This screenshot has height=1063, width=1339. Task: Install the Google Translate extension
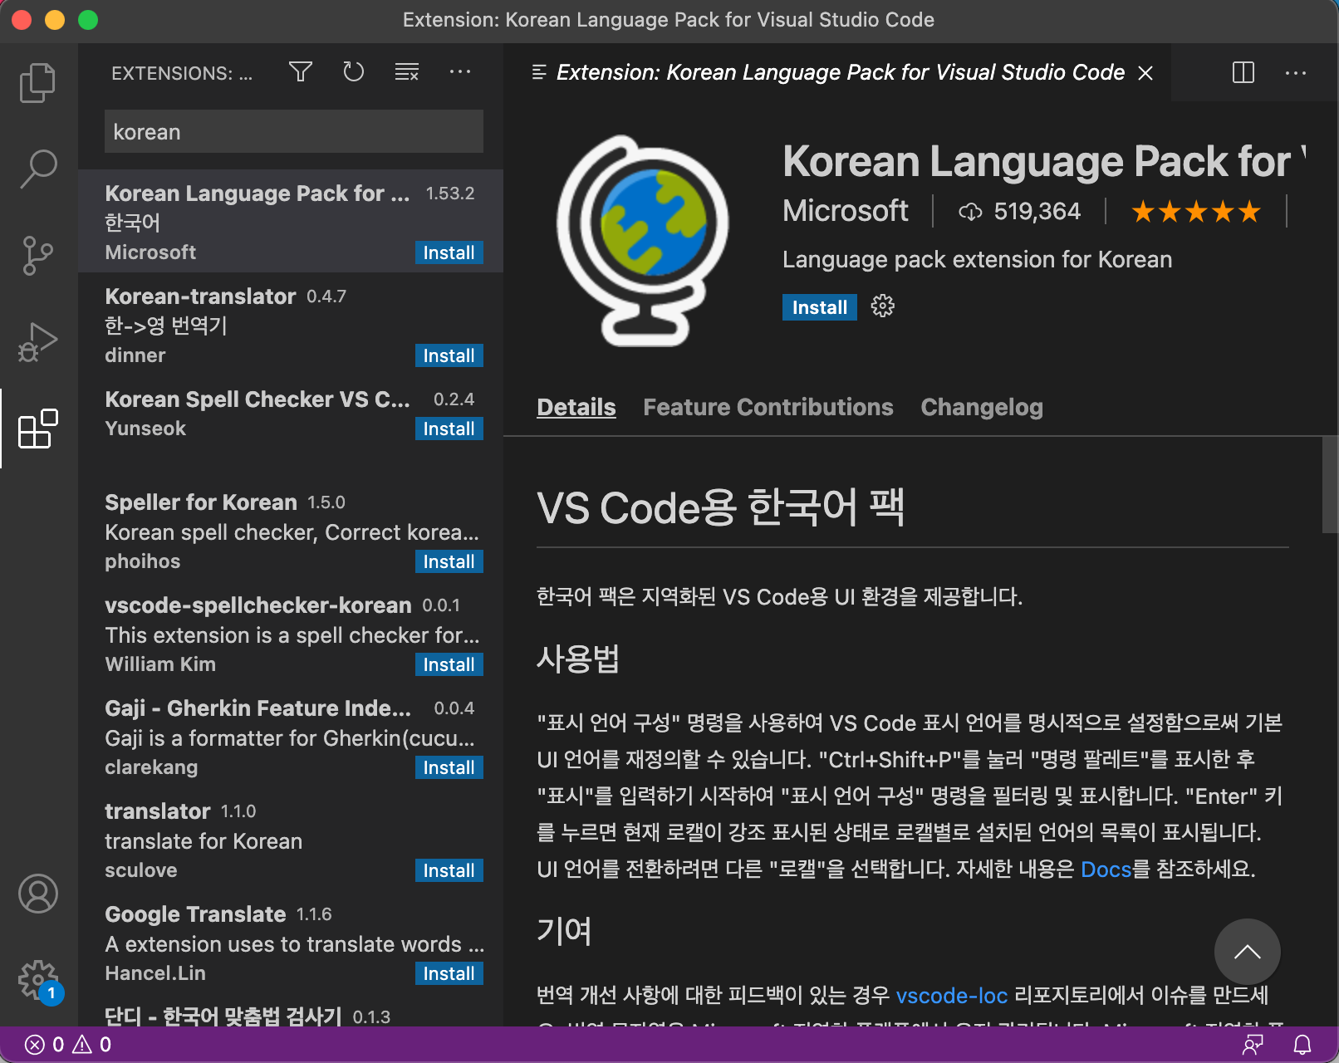tap(449, 973)
